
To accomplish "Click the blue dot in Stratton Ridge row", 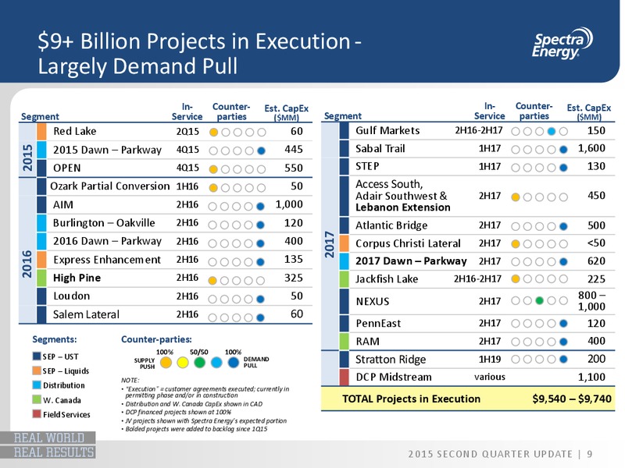I will point(563,360).
